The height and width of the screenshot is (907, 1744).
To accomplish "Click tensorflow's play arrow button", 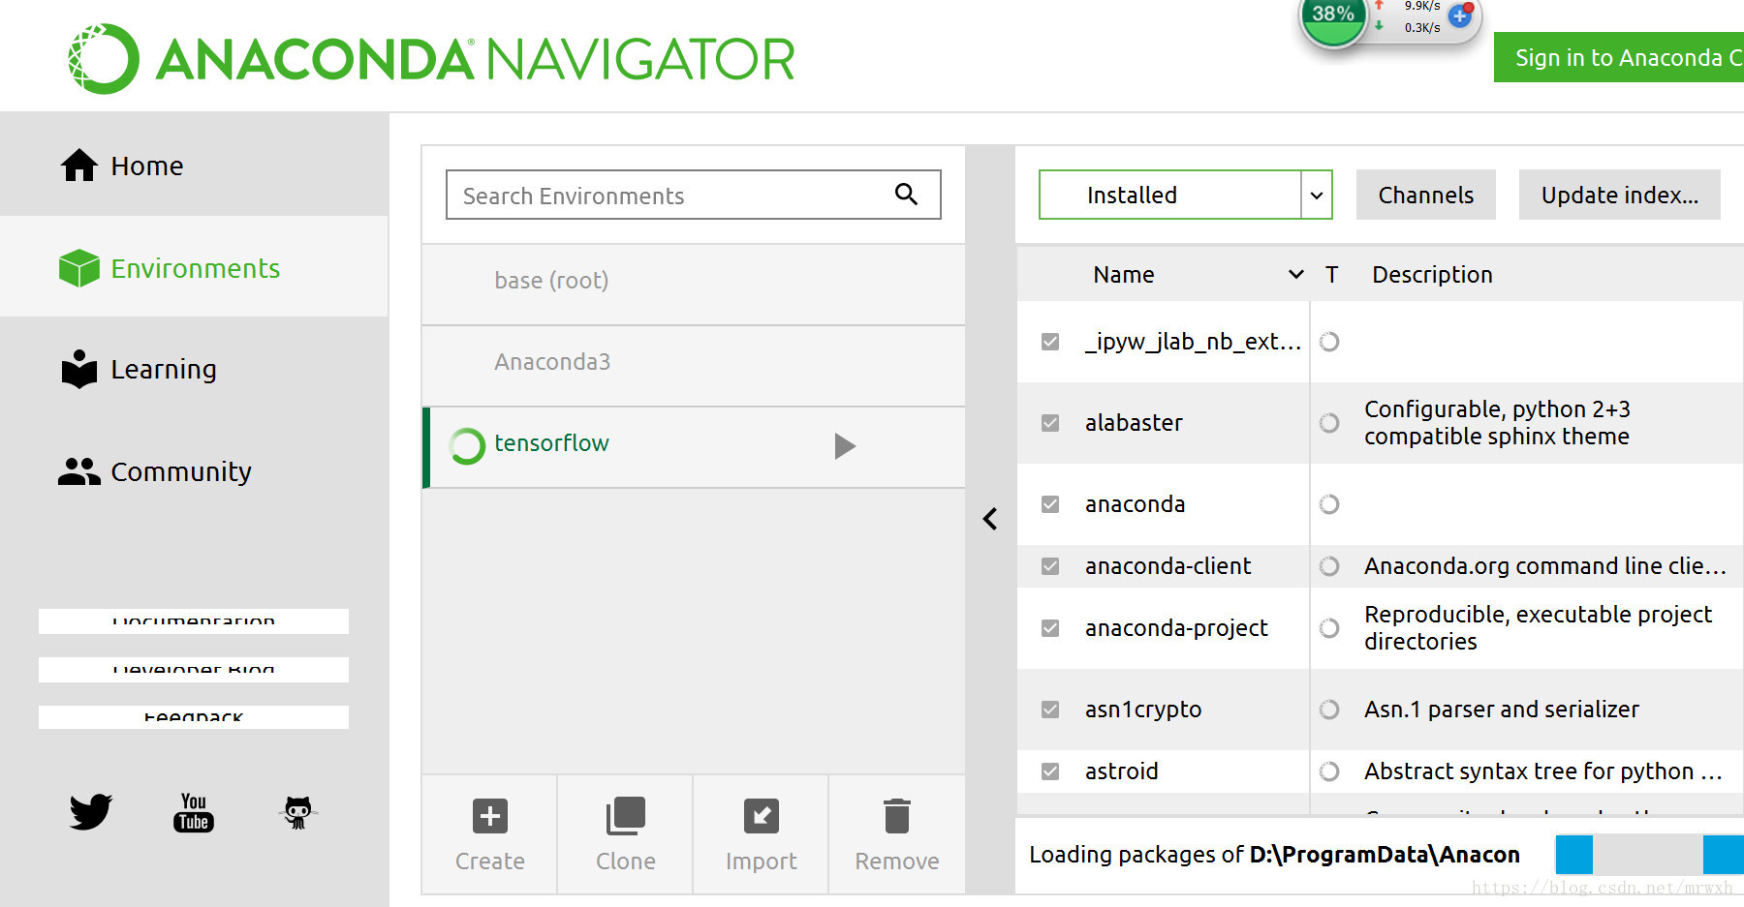I will (845, 446).
